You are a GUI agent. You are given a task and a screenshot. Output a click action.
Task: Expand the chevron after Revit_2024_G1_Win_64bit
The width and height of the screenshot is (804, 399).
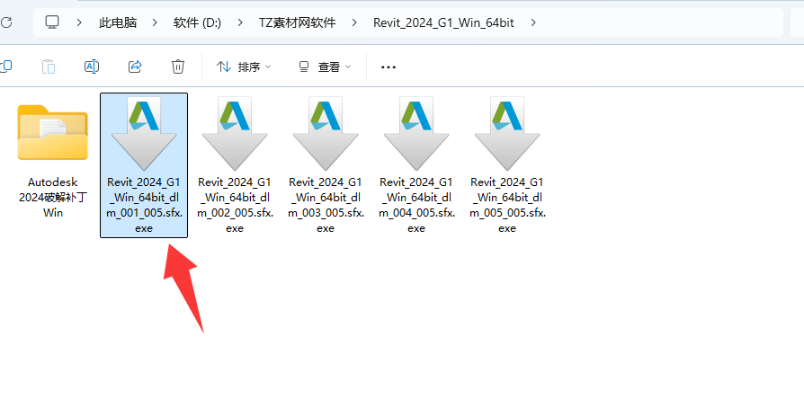[533, 22]
